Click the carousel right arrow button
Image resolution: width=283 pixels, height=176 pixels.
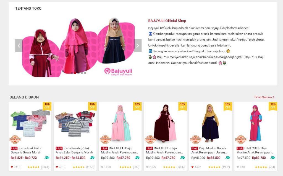click(x=138, y=45)
